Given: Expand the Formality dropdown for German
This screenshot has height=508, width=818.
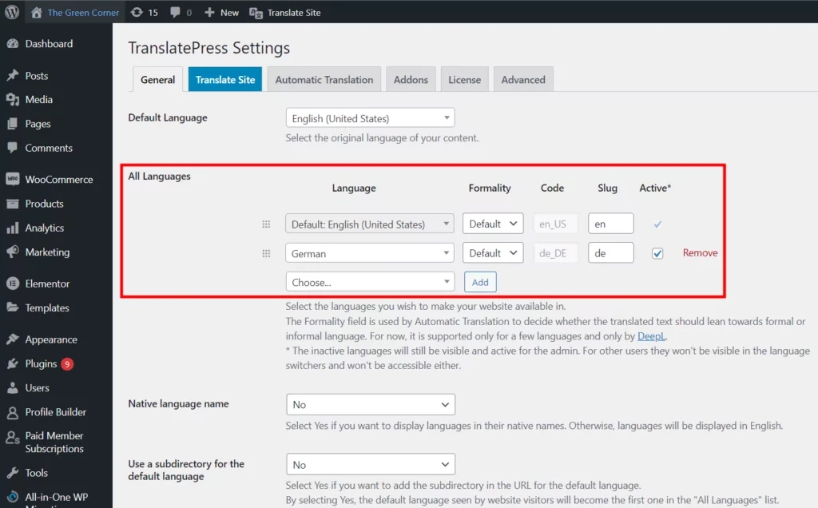Looking at the screenshot, I should point(493,253).
